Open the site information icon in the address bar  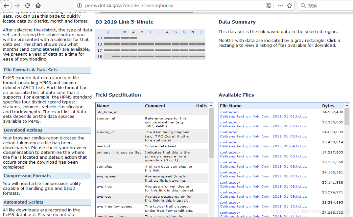click(x=79, y=6)
